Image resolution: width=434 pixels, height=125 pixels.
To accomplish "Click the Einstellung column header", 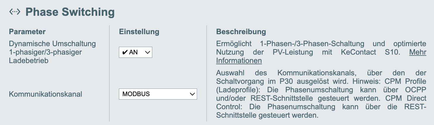I will [139, 32].
